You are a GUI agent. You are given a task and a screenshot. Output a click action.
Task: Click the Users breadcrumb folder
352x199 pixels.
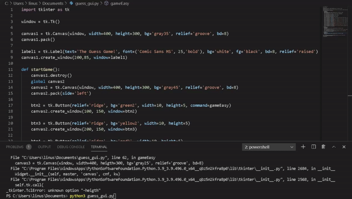point(18,4)
